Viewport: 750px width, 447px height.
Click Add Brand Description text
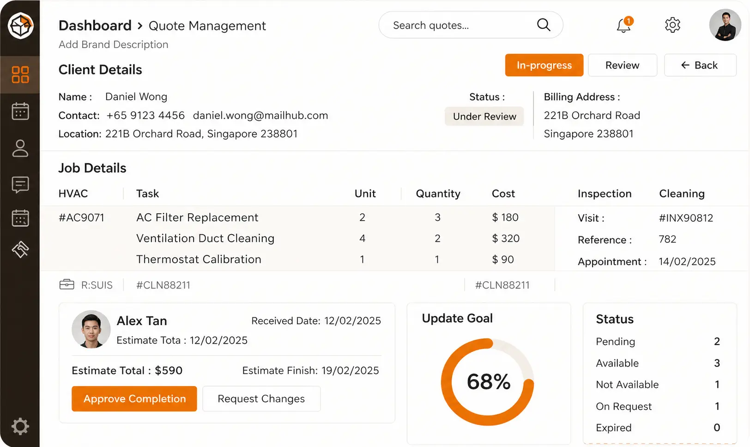click(114, 44)
